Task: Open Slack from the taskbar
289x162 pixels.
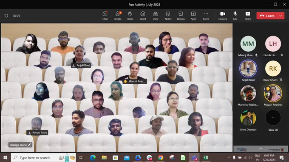Action: [x=149, y=158]
